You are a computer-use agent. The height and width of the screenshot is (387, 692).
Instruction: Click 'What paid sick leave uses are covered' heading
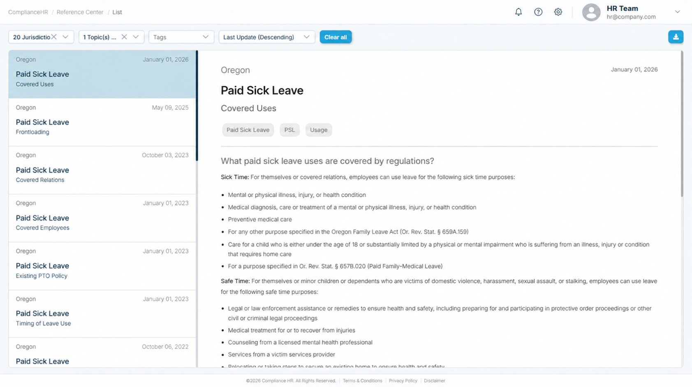(327, 161)
